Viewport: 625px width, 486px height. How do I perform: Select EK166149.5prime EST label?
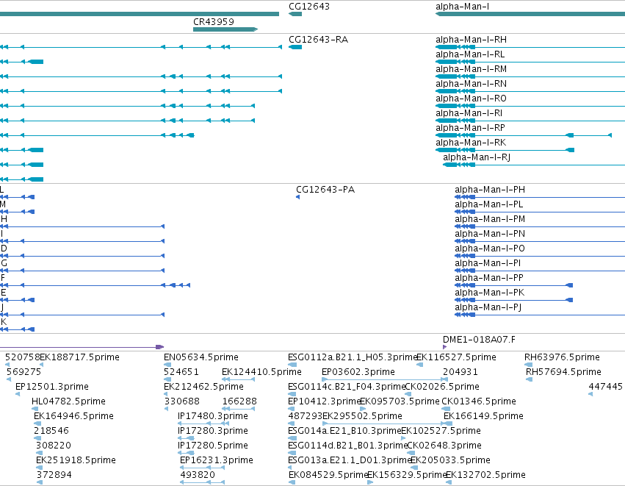coord(483,416)
